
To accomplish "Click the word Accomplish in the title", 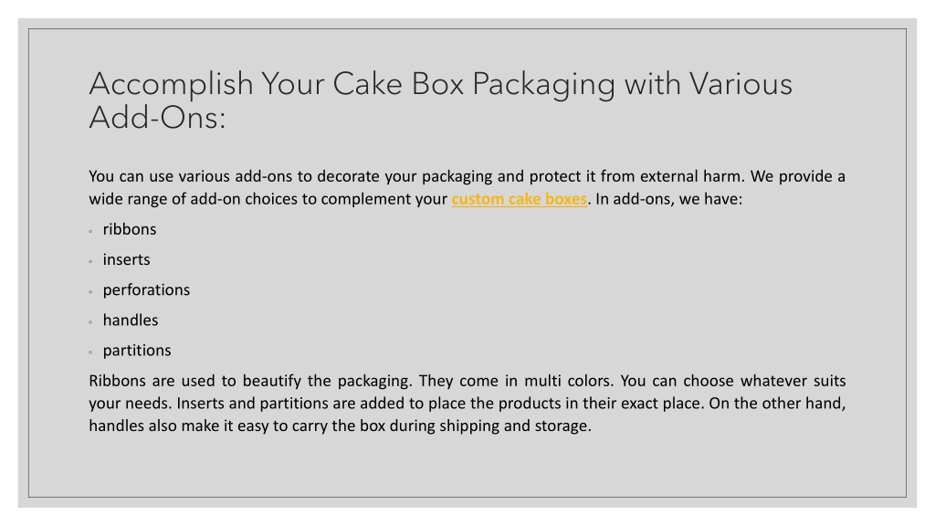I will (171, 85).
